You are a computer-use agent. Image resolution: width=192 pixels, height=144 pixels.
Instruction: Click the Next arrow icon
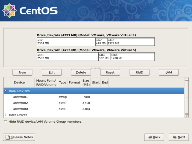(174, 137)
